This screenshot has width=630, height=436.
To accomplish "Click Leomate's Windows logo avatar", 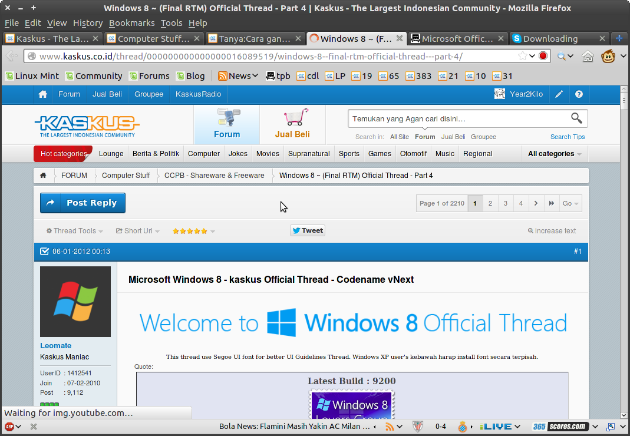I will 75,302.
